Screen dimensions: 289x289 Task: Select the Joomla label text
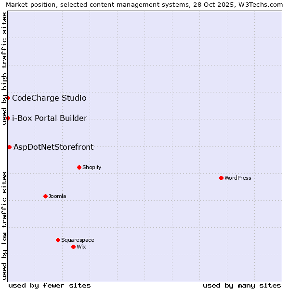pos(57,196)
